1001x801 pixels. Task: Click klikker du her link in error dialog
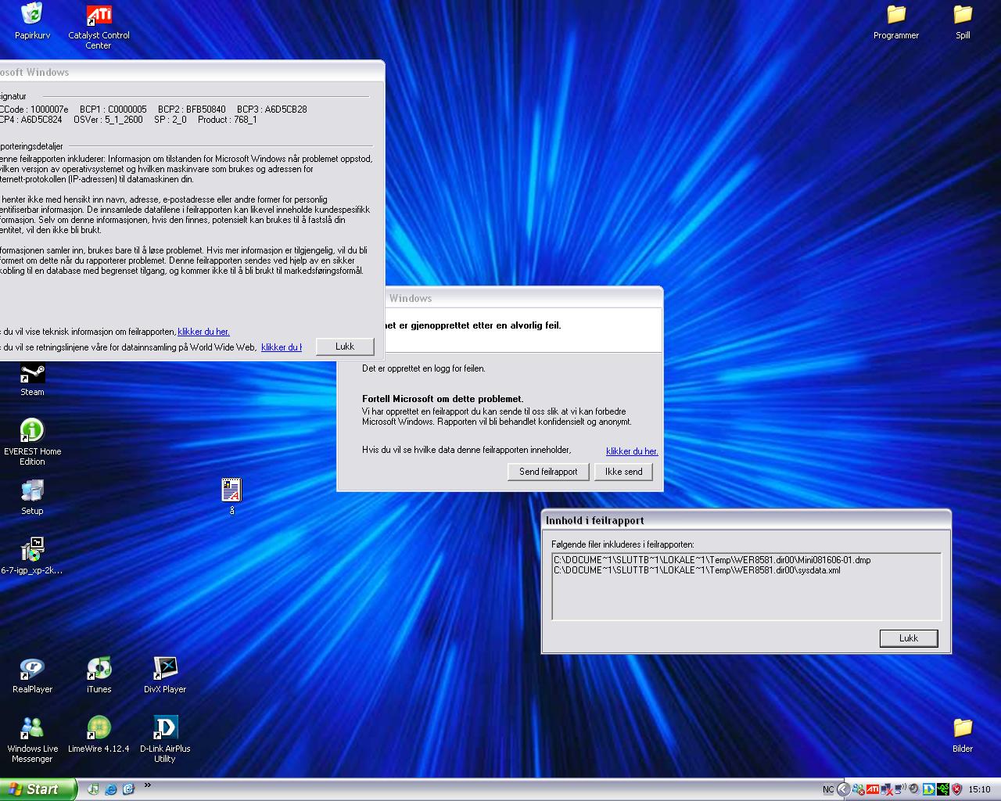632,451
